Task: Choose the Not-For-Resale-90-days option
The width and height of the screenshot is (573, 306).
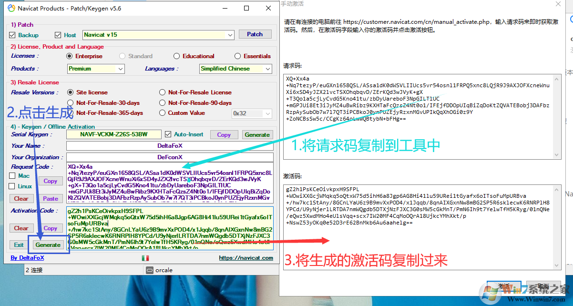Action: [162, 102]
